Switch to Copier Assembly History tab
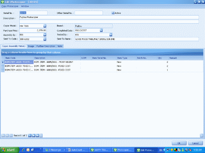The height and width of the screenshot is (153, 205). tap(14, 46)
